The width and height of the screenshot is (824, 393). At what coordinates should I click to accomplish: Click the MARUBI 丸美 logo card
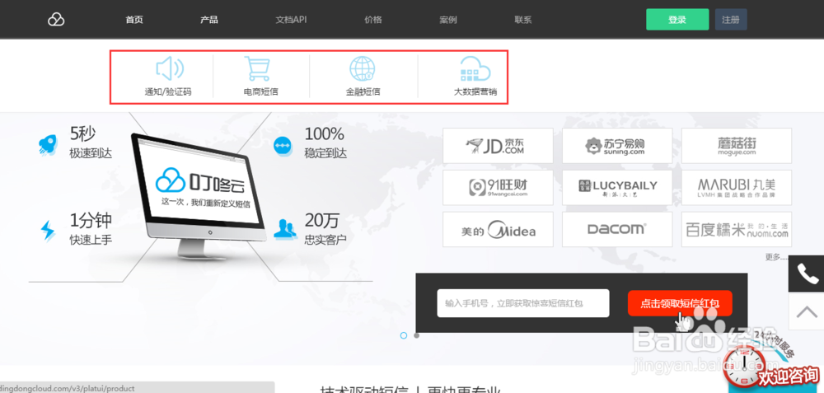(x=736, y=188)
